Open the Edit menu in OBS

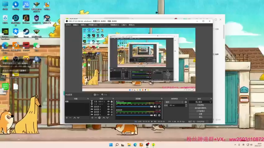(76, 25)
